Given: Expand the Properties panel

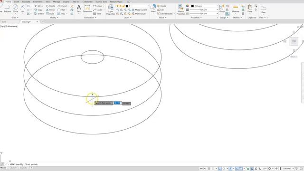Looking at the screenshot, I should (196, 18).
